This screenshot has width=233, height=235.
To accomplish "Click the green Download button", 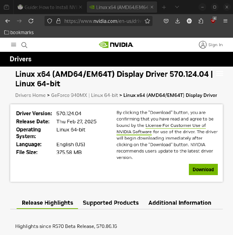I will coord(203,169).
